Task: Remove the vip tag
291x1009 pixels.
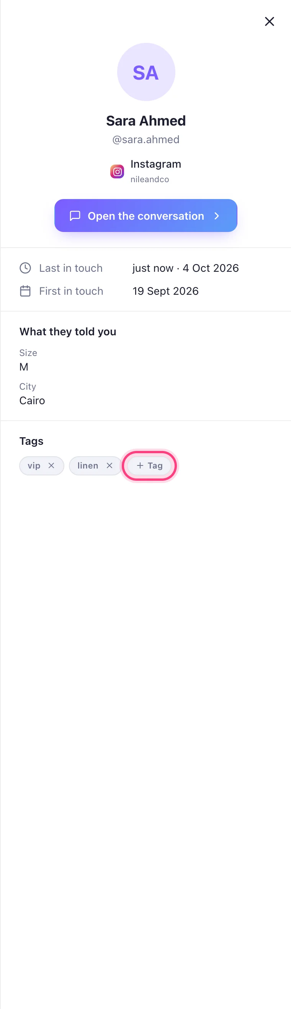Action: click(x=51, y=465)
